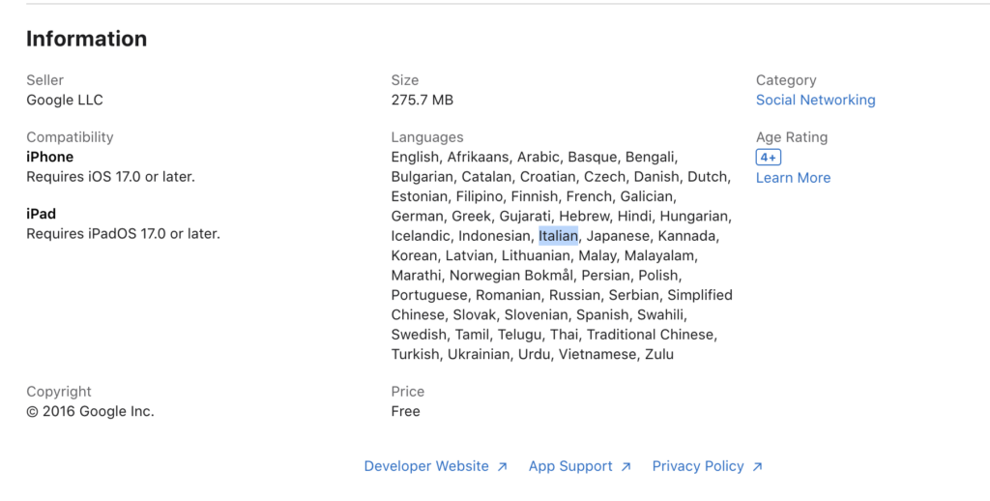Image resolution: width=990 pixels, height=501 pixels.
Task: Click the Free price value
Action: 405,411
